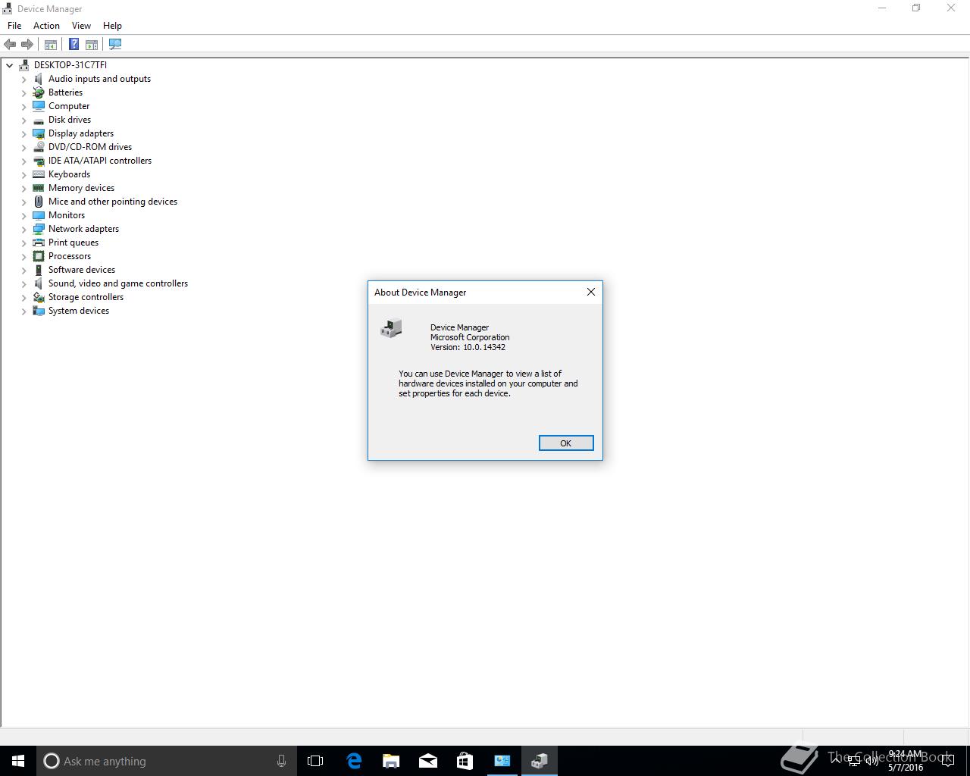Click OK in About Device Manager dialog

tap(566, 443)
